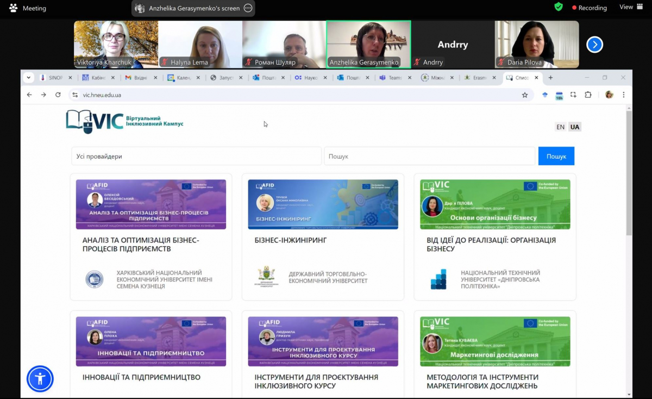Image resolution: width=652 pixels, height=399 pixels.
Task: Bookmark this page with the star icon
Action: (x=525, y=95)
